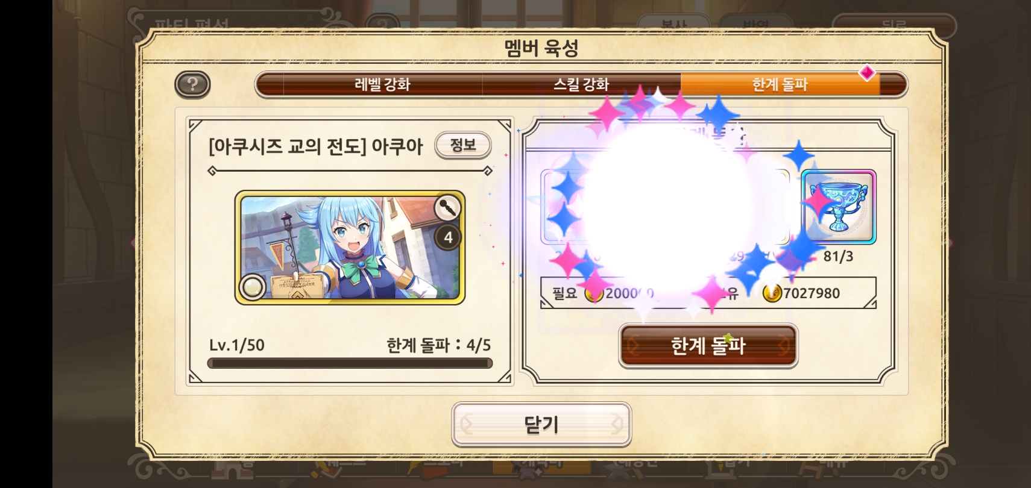Screen dimensions: 1031x488
Task: Select the blue chalice material icon
Action: (x=839, y=207)
